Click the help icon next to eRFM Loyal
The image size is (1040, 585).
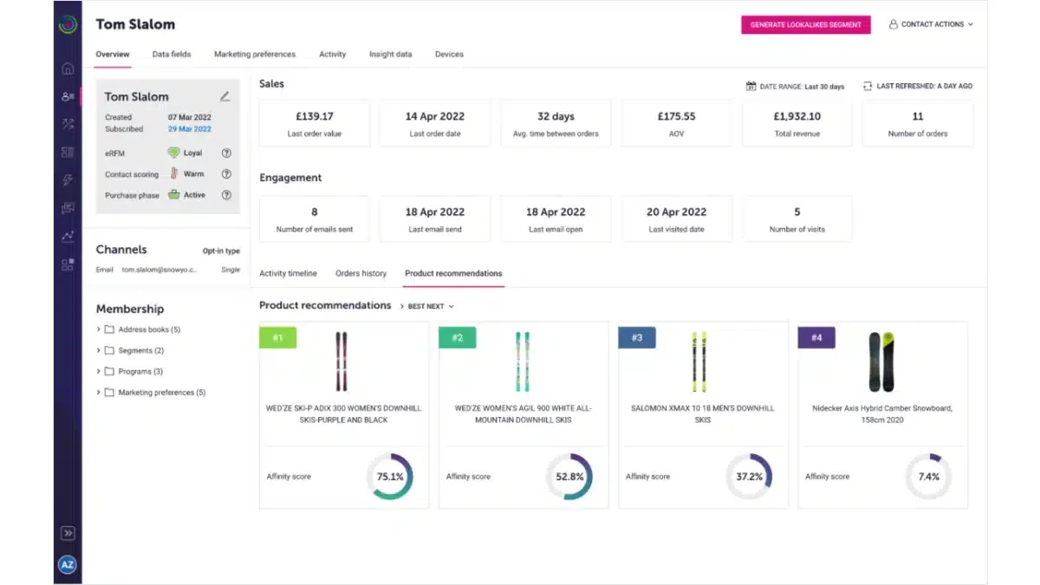point(226,153)
